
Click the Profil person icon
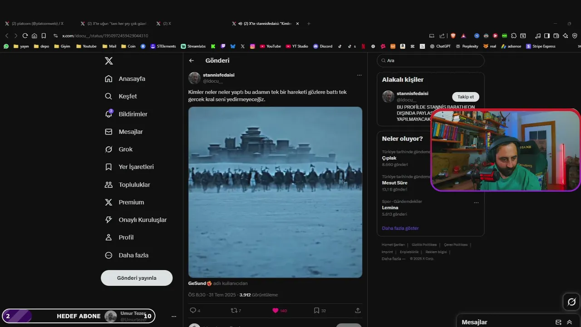[108, 237]
